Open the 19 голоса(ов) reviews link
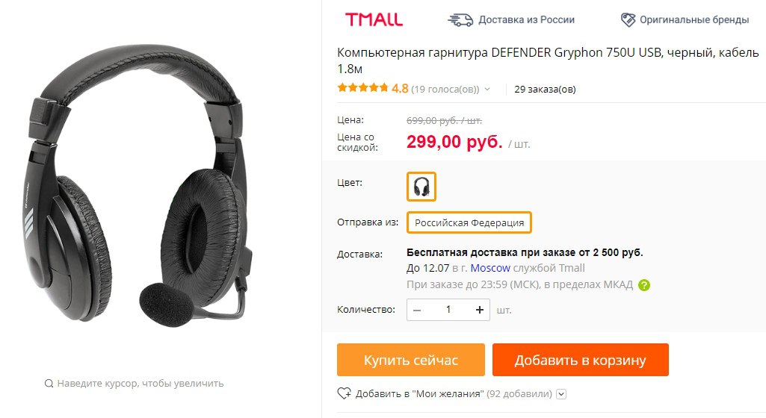 [x=445, y=90]
